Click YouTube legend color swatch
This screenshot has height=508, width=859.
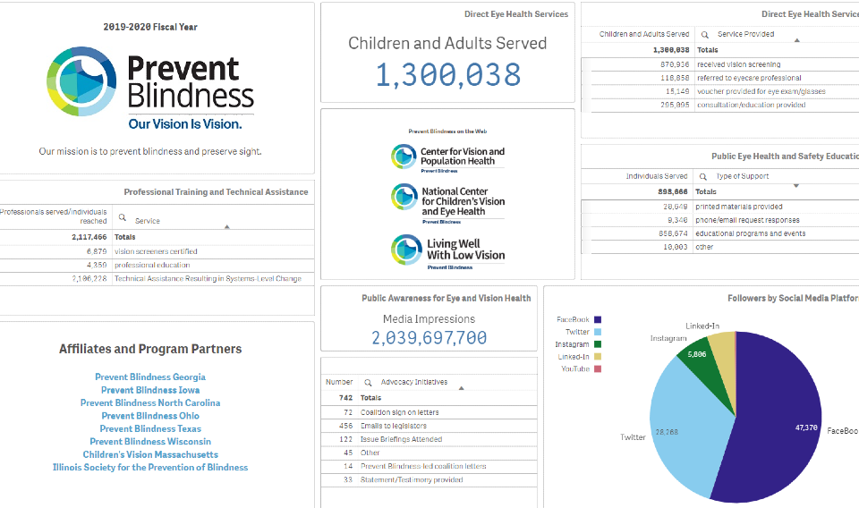click(598, 369)
